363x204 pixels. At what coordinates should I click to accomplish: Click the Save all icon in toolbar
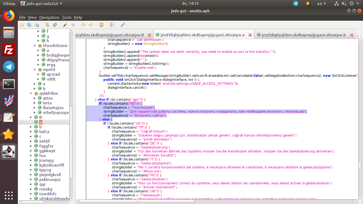[29, 25]
